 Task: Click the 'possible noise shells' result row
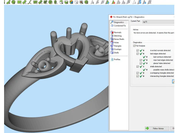click(159, 70)
